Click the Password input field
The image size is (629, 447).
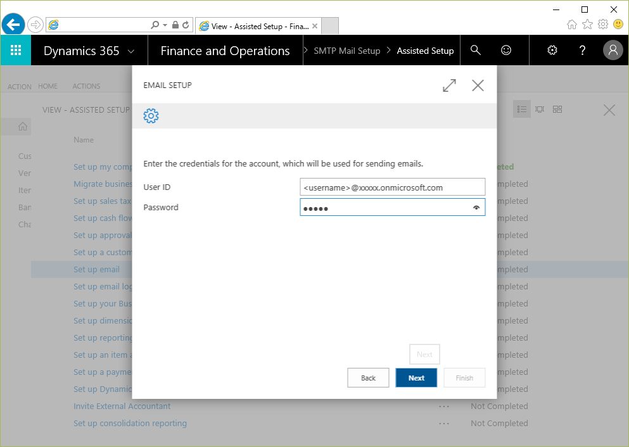(392, 207)
